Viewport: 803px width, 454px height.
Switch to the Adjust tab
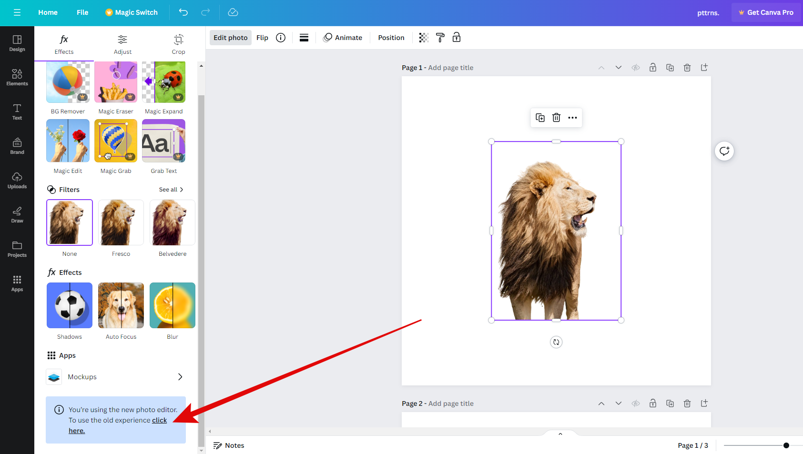pyautogui.click(x=122, y=44)
